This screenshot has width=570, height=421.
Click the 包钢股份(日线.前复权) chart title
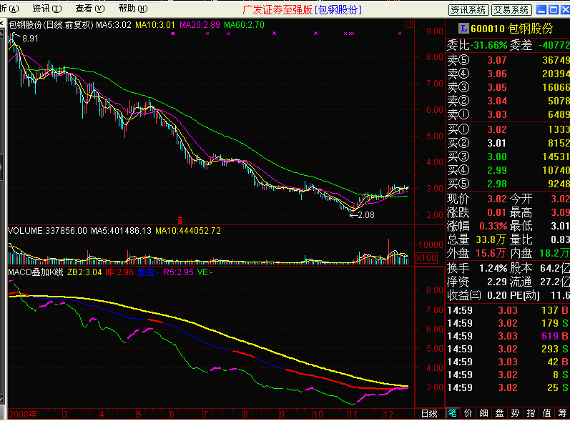point(51,25)
